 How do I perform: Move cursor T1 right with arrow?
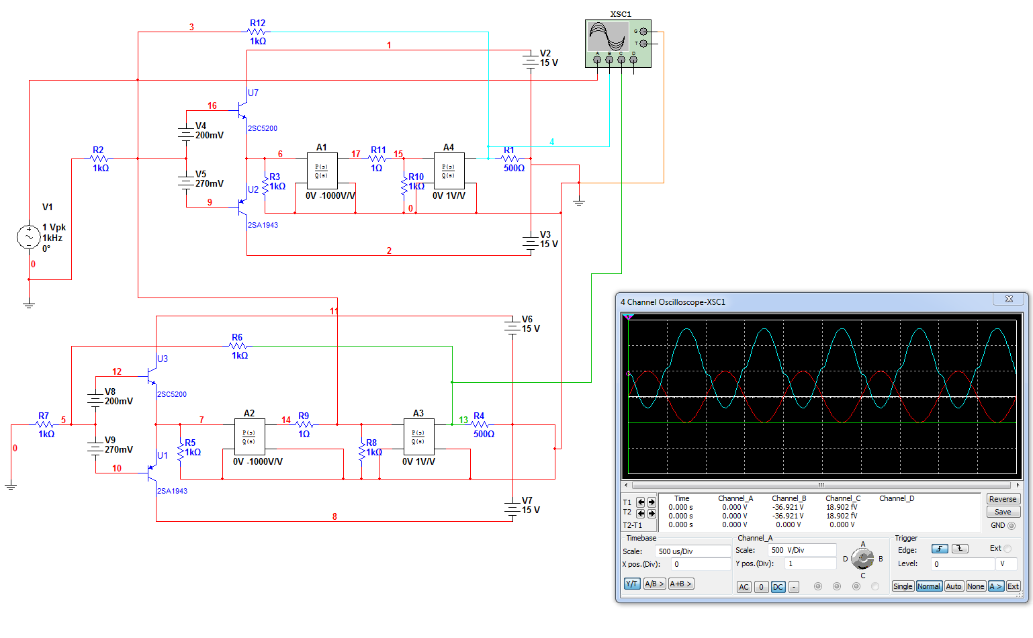(652, 502)
